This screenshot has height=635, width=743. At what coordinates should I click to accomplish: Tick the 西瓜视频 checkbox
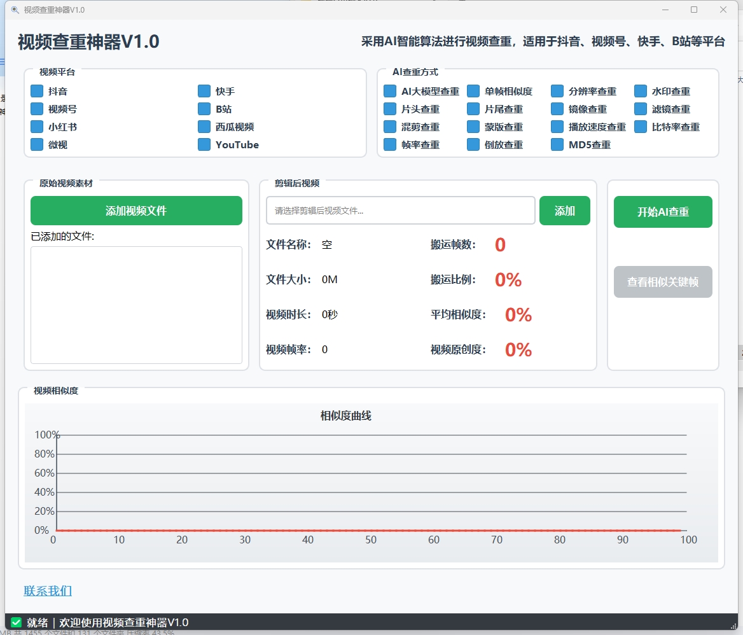[204, 127]
